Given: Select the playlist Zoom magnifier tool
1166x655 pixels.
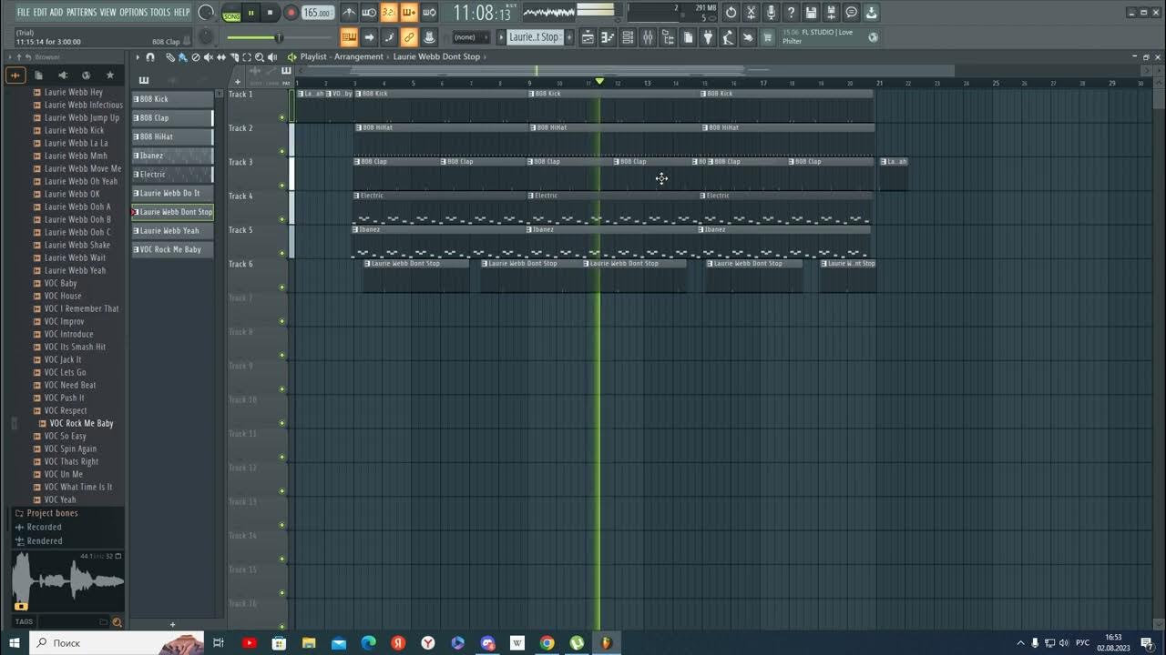Looking at the screenshot, I should click(x=260, y=57).
